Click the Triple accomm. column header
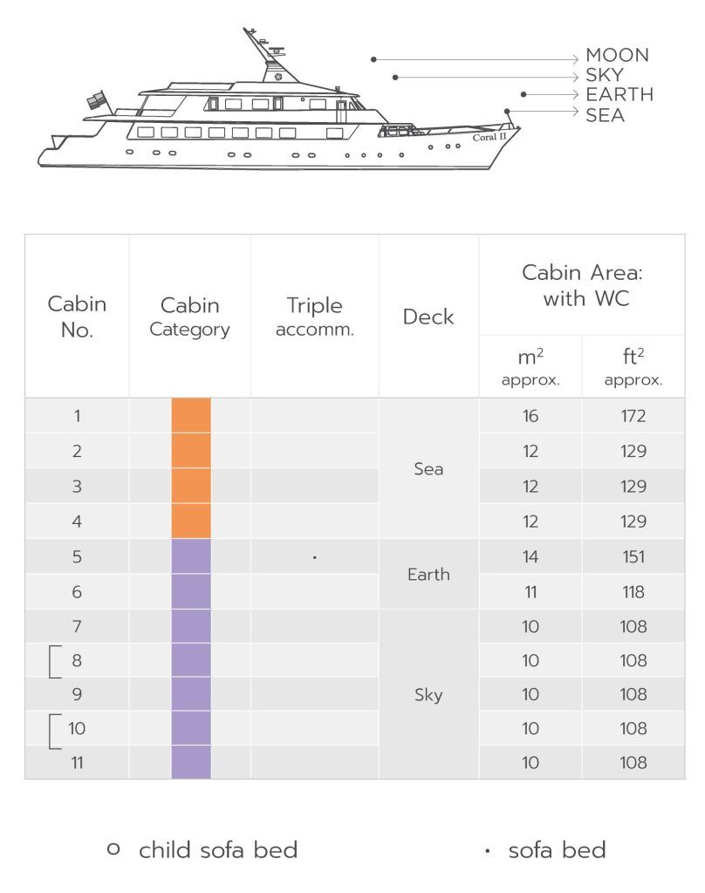The image size is (705, 893). [x=314, y=317]
